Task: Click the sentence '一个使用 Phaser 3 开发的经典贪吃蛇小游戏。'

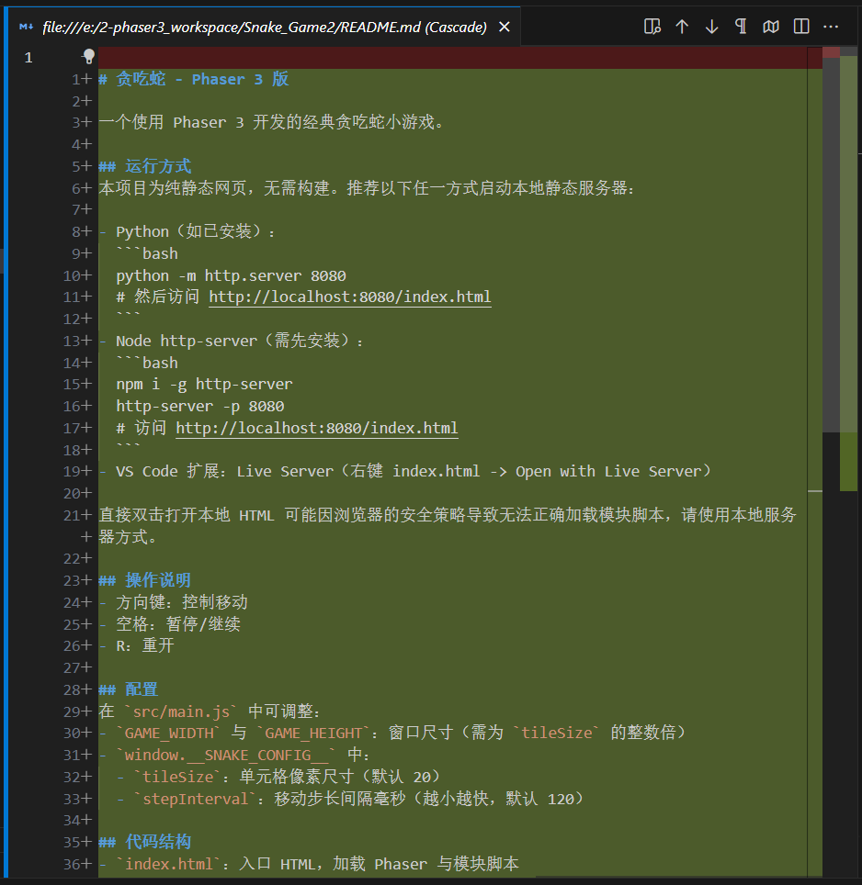Action: [x=270, y=122]
